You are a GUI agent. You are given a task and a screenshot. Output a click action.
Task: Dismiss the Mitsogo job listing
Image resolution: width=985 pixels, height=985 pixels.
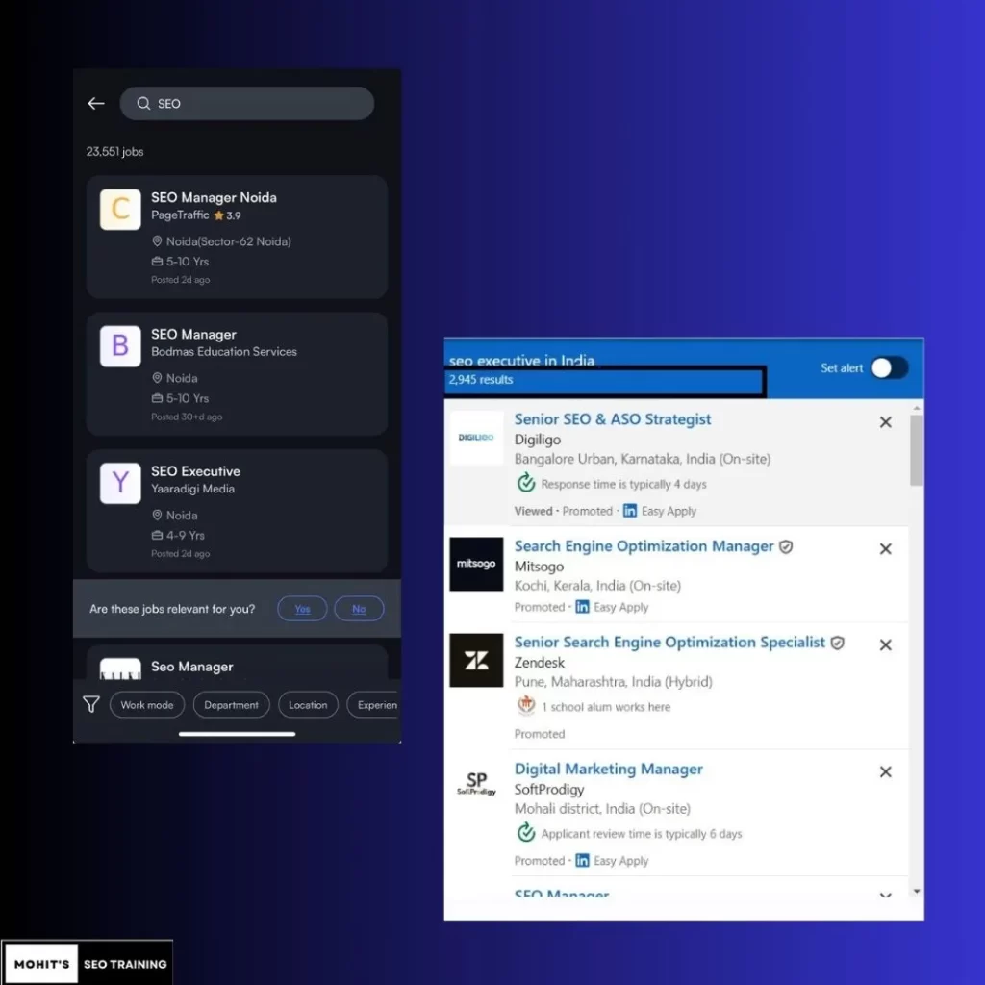[885, 549]
